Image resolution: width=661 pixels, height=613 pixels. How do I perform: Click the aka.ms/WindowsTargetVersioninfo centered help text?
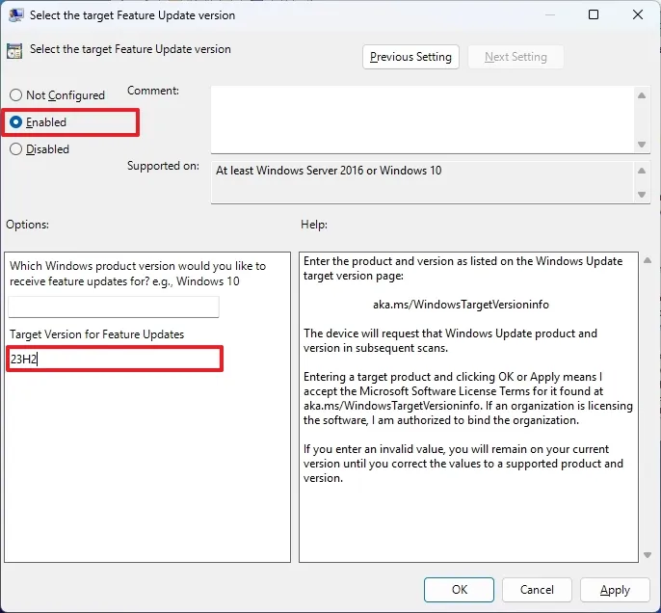pyautogui.click(x=461, y=305)
